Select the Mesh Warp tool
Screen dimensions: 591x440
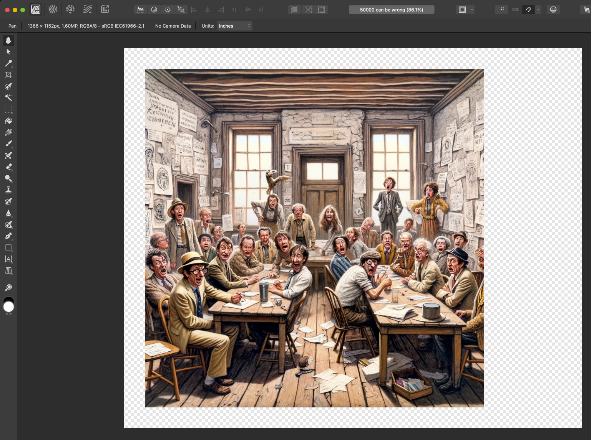(8, 270)
